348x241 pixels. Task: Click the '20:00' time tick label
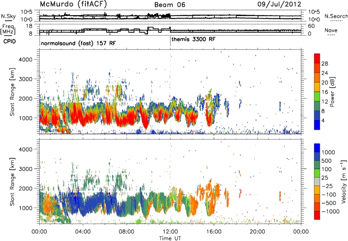pos(258,232)
